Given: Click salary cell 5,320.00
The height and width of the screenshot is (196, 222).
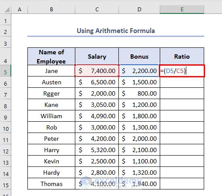Looking at the screenshot, I should pyautogui.click(x=97, y=150).
